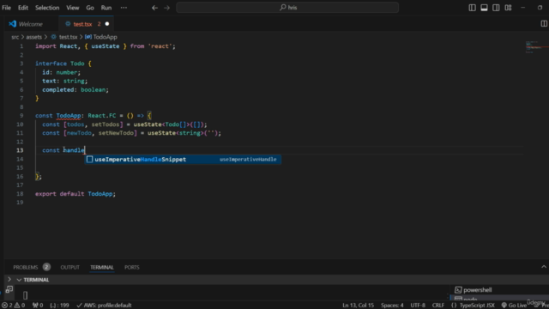Open the Go menu
549x309 pixels.
coord(90,8)
